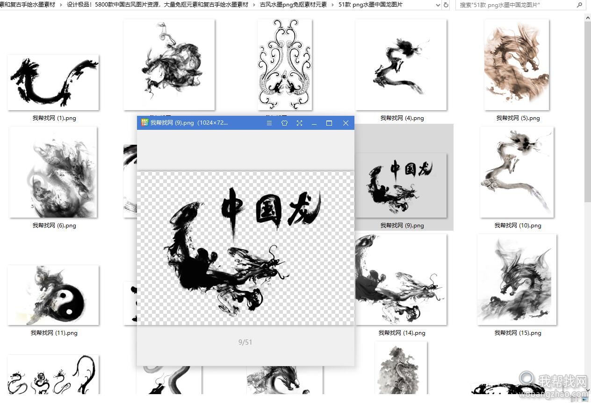The width and height of the screenshot is (591, 403).
Task: Select the yin-yang dragon thumbnail (11)
Action: point(53,295)
